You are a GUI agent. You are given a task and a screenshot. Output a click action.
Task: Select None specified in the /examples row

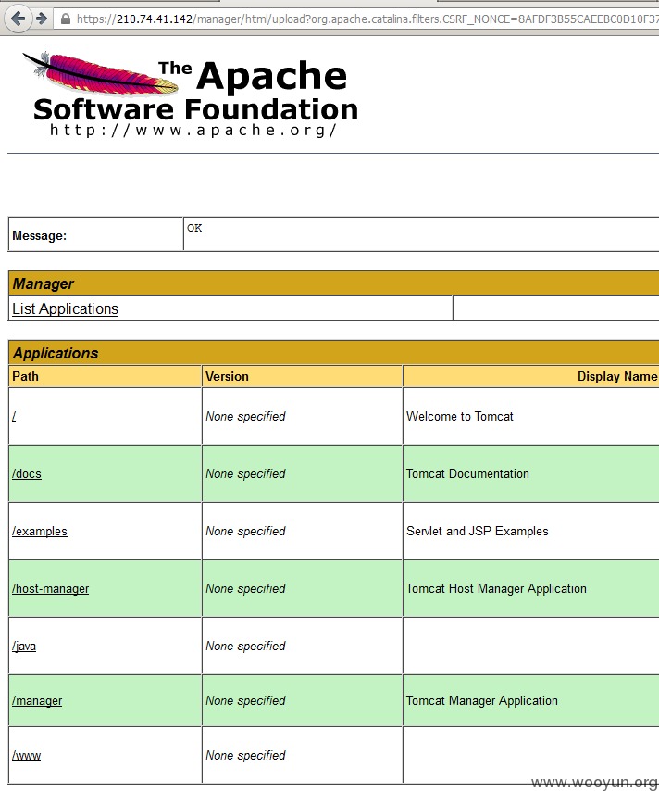(x=245, y=532)
